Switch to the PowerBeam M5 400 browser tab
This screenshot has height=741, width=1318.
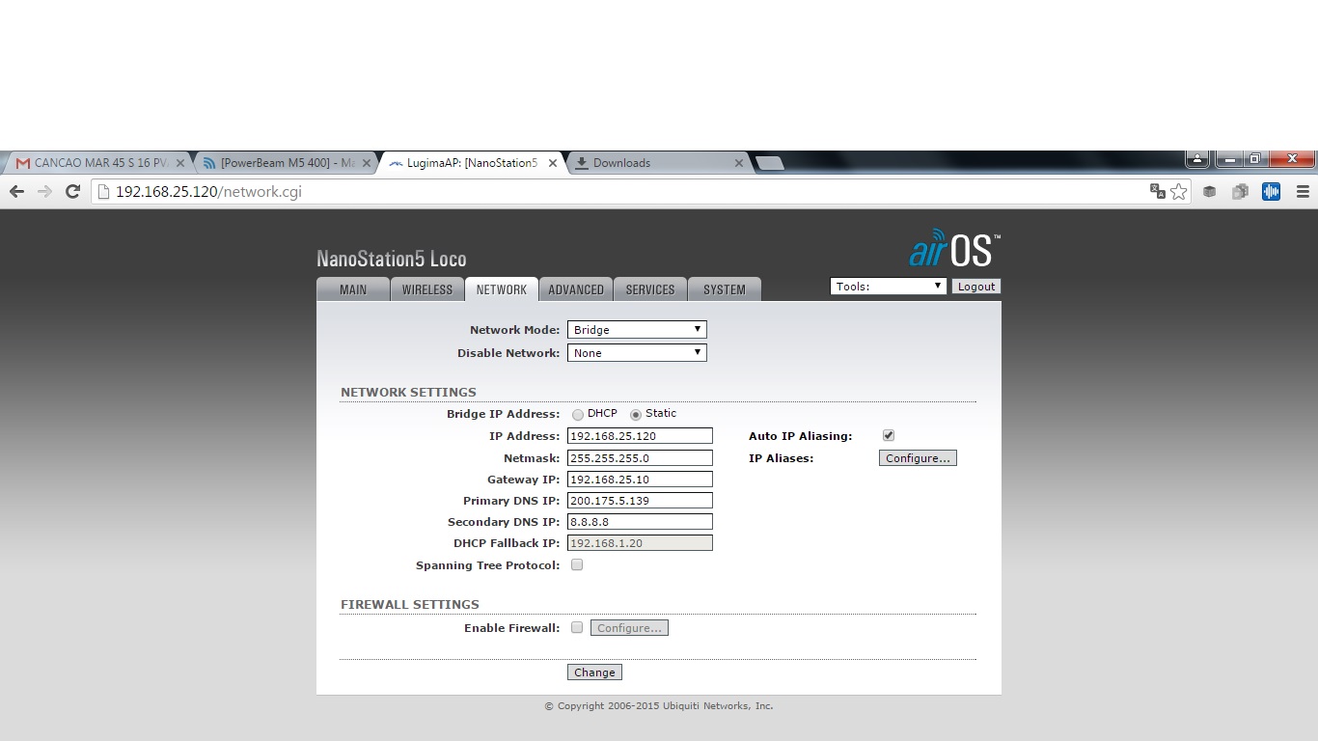286,163
